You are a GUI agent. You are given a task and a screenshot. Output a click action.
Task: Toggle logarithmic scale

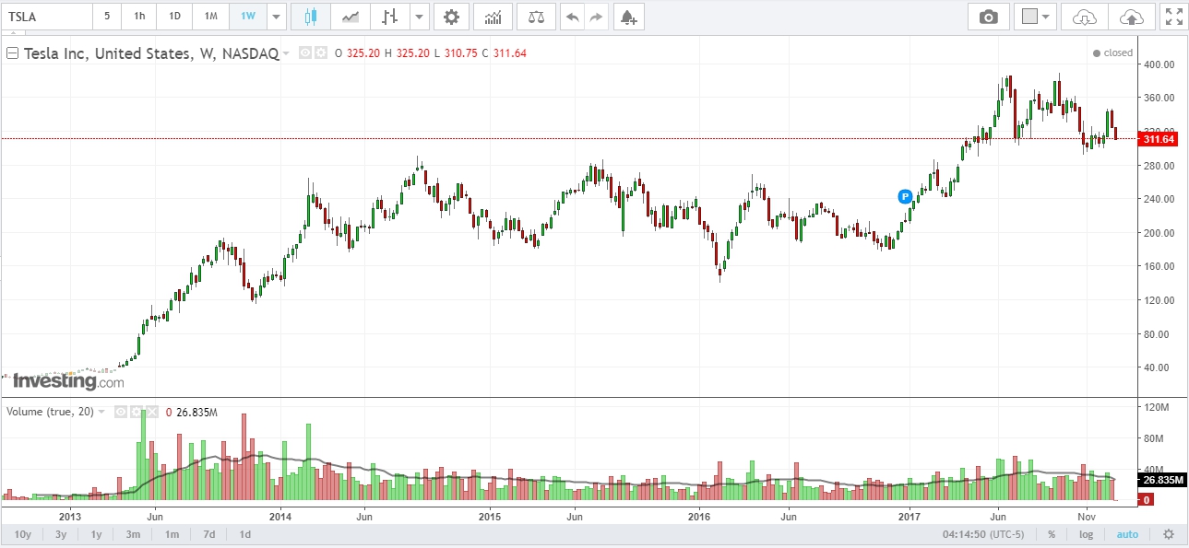coord(1087,534)
